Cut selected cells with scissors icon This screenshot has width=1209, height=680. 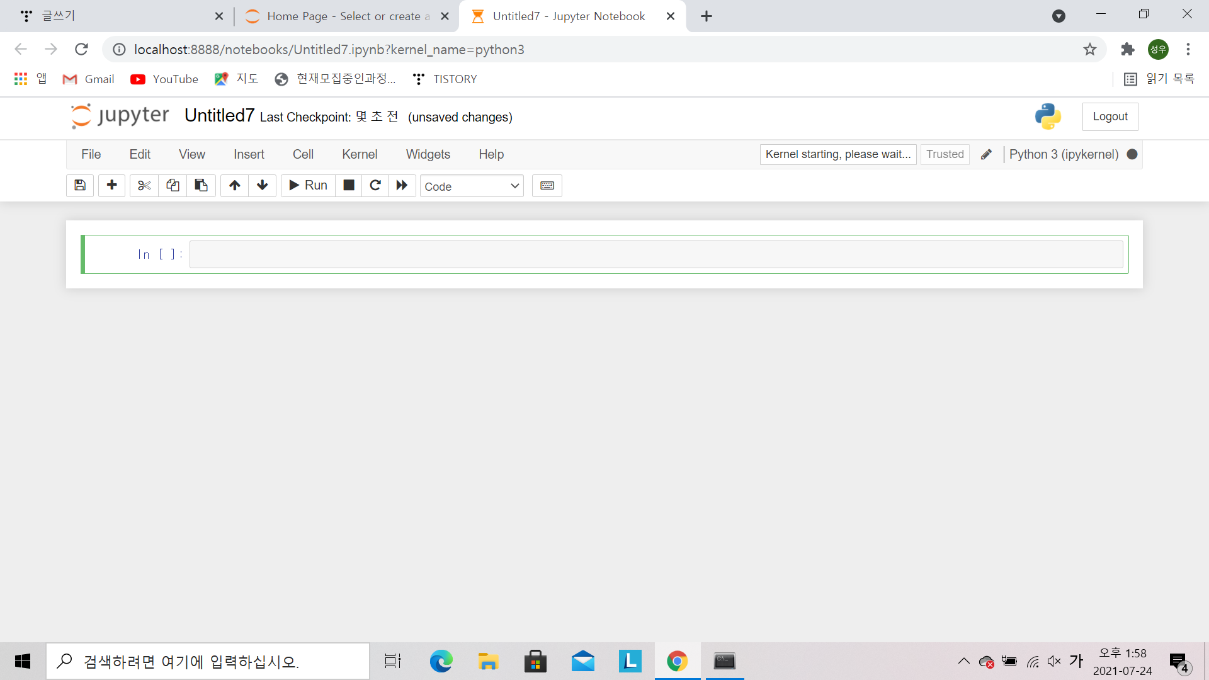click(144, 185)
